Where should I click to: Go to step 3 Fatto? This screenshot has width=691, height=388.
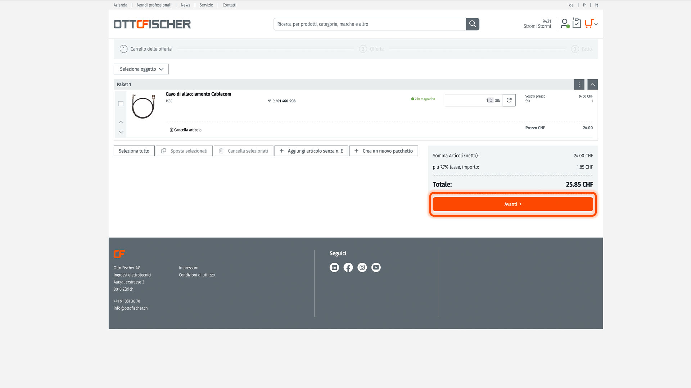click(582, 49)
